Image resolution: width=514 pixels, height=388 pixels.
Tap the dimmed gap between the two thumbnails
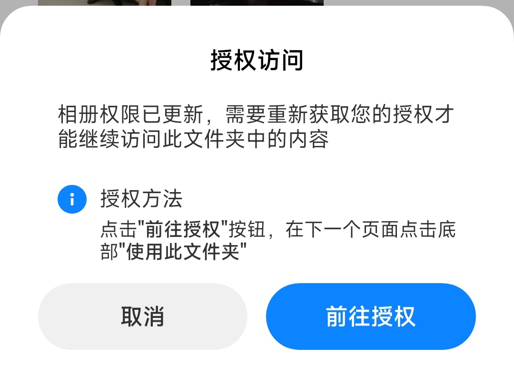point(181,3)
